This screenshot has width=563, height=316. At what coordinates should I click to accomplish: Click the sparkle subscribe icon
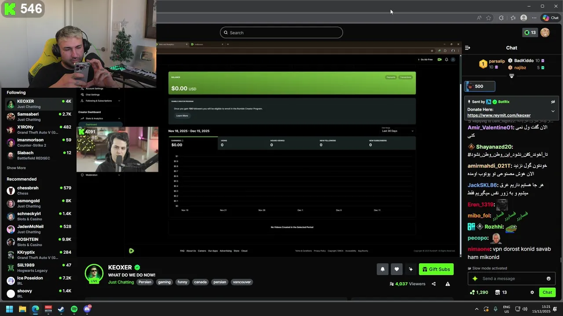[411, 269]
